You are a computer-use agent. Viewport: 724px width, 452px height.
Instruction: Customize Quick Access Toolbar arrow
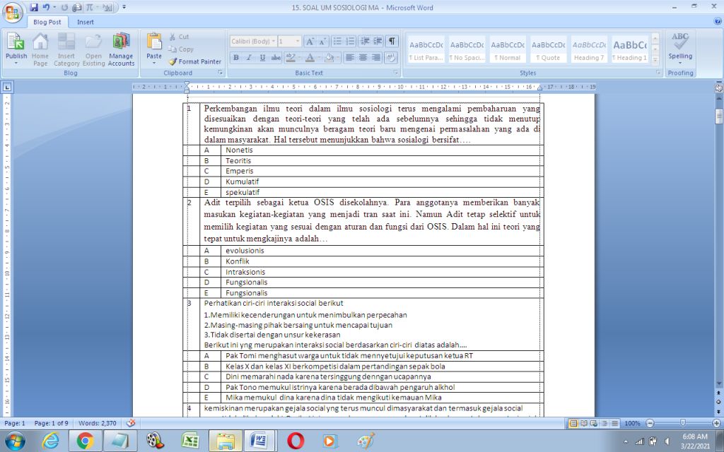[124, 7]
